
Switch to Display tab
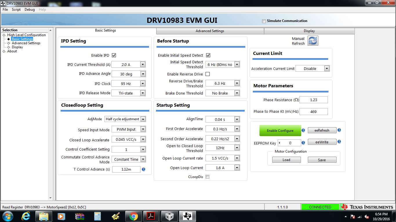(x=309, y=31)
